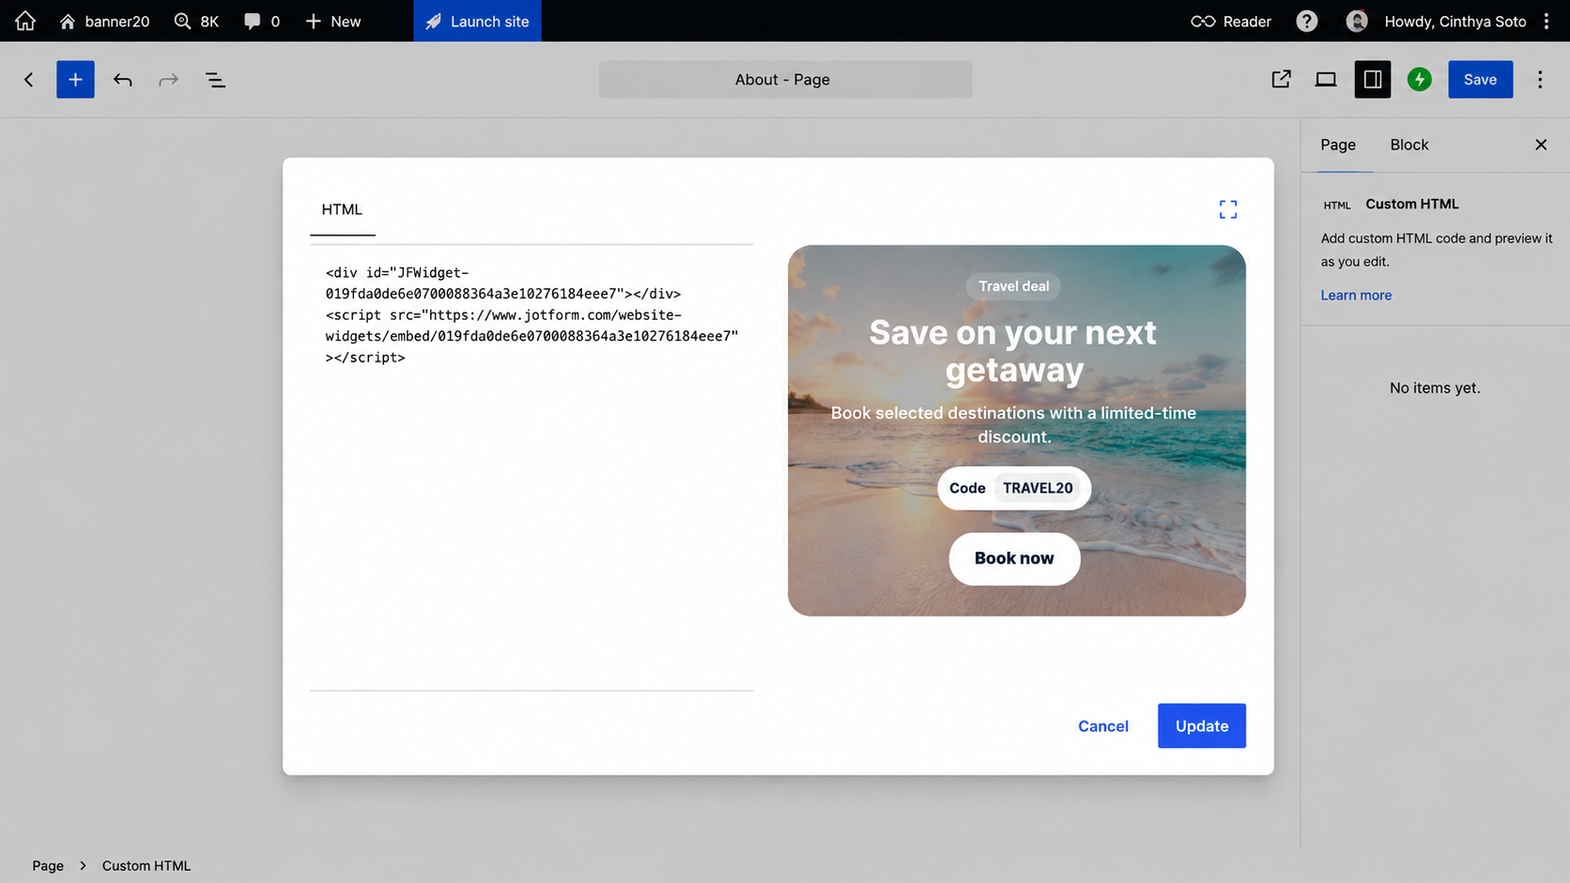The height and width of the screenshot is (883, 1570).
Task: Close the Settings sidebar
Action: pyautogui.click(x=1541, y=145)
